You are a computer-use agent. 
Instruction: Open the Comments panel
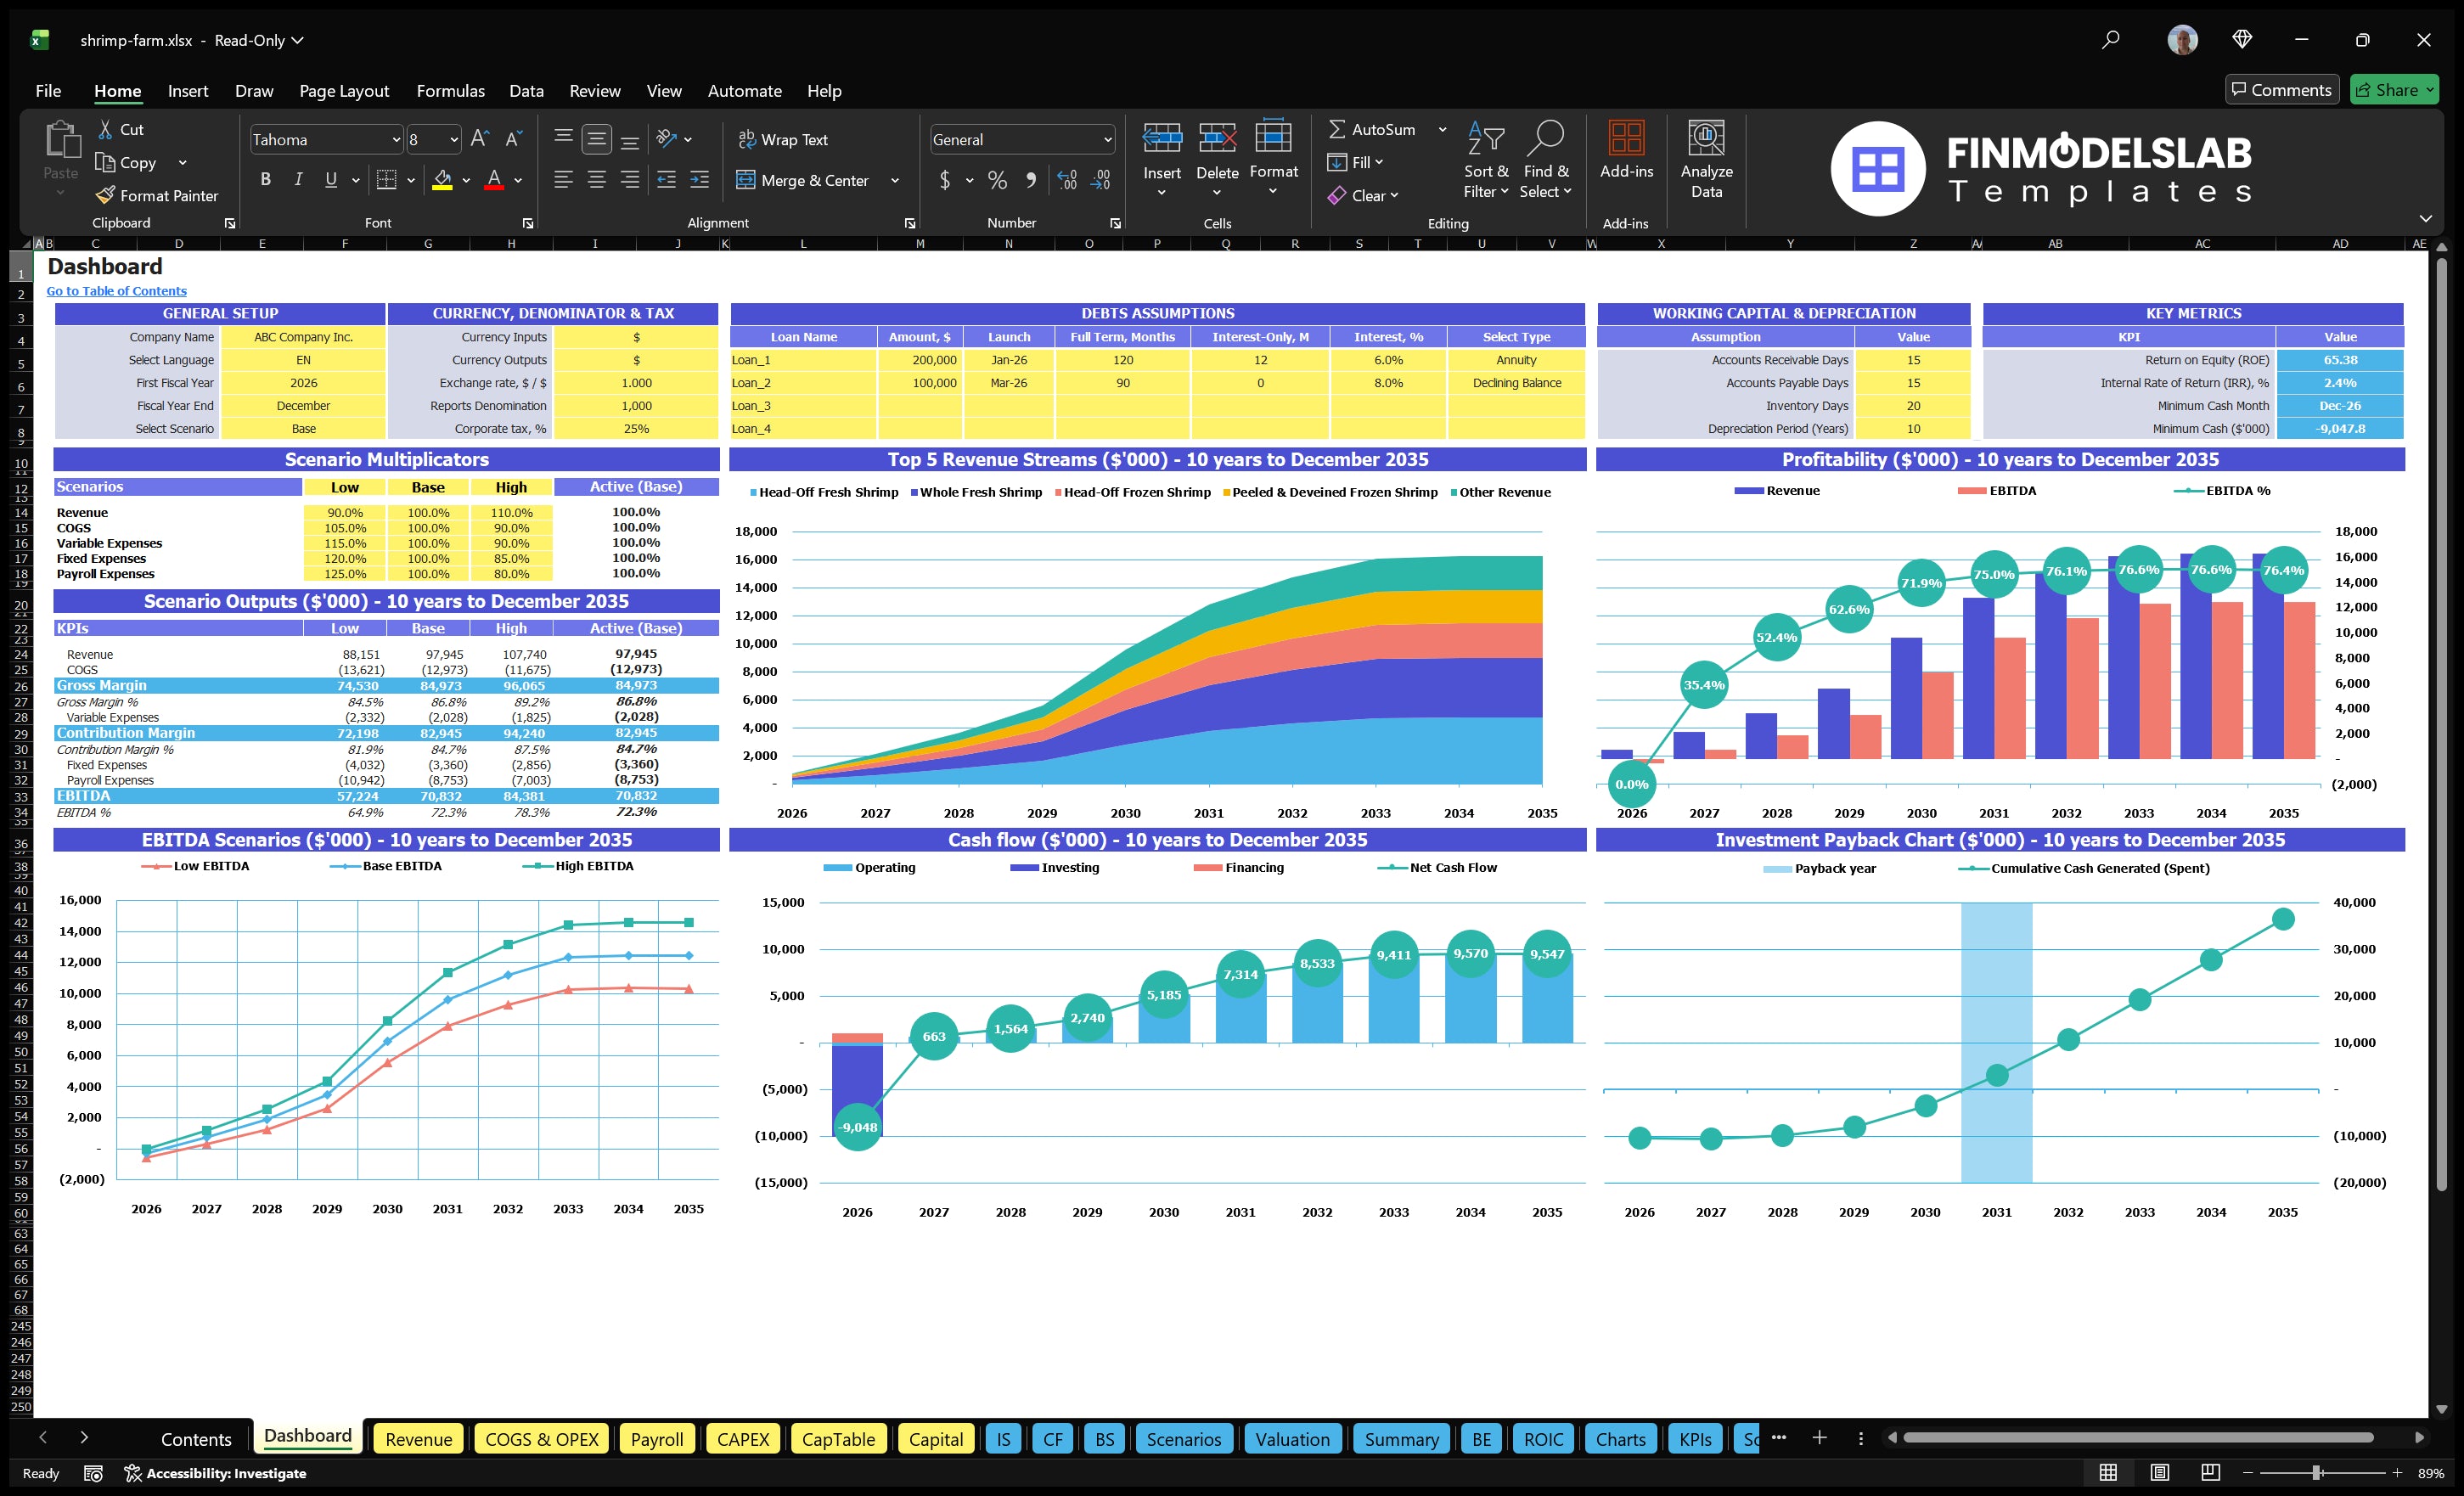pyautogui.click(x=2282, y=89)
